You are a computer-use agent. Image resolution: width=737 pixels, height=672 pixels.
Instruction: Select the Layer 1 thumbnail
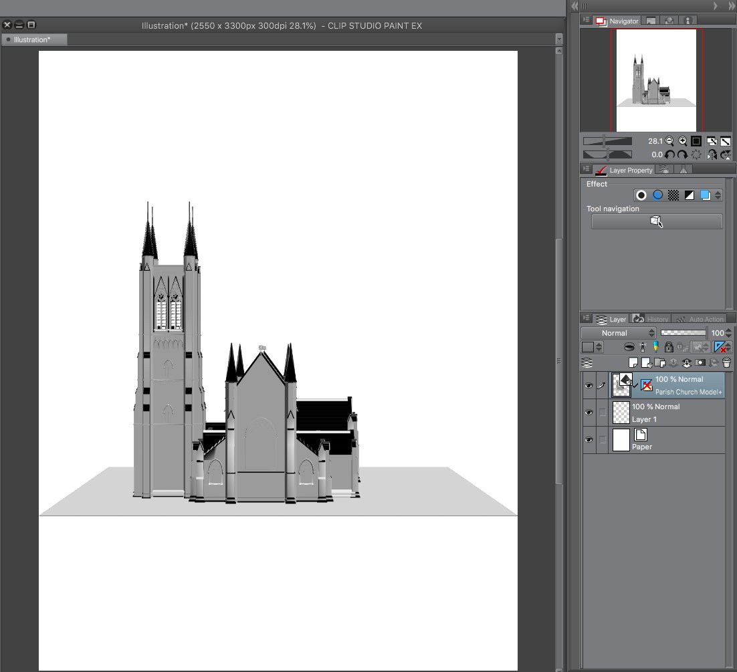click(621, 413)
